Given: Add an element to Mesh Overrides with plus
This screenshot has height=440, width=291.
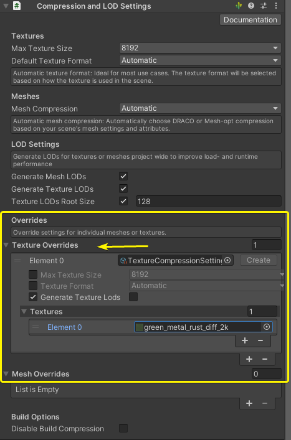Looking at the screenshot, I should [x=249, y=403].
